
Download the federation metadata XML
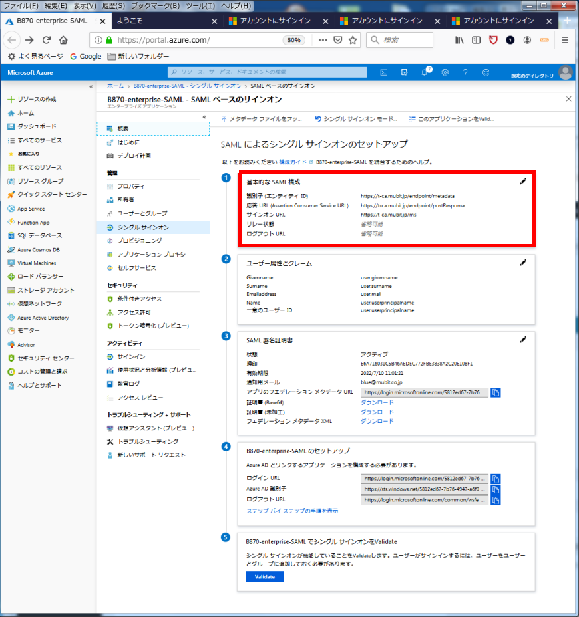point(377,421)
